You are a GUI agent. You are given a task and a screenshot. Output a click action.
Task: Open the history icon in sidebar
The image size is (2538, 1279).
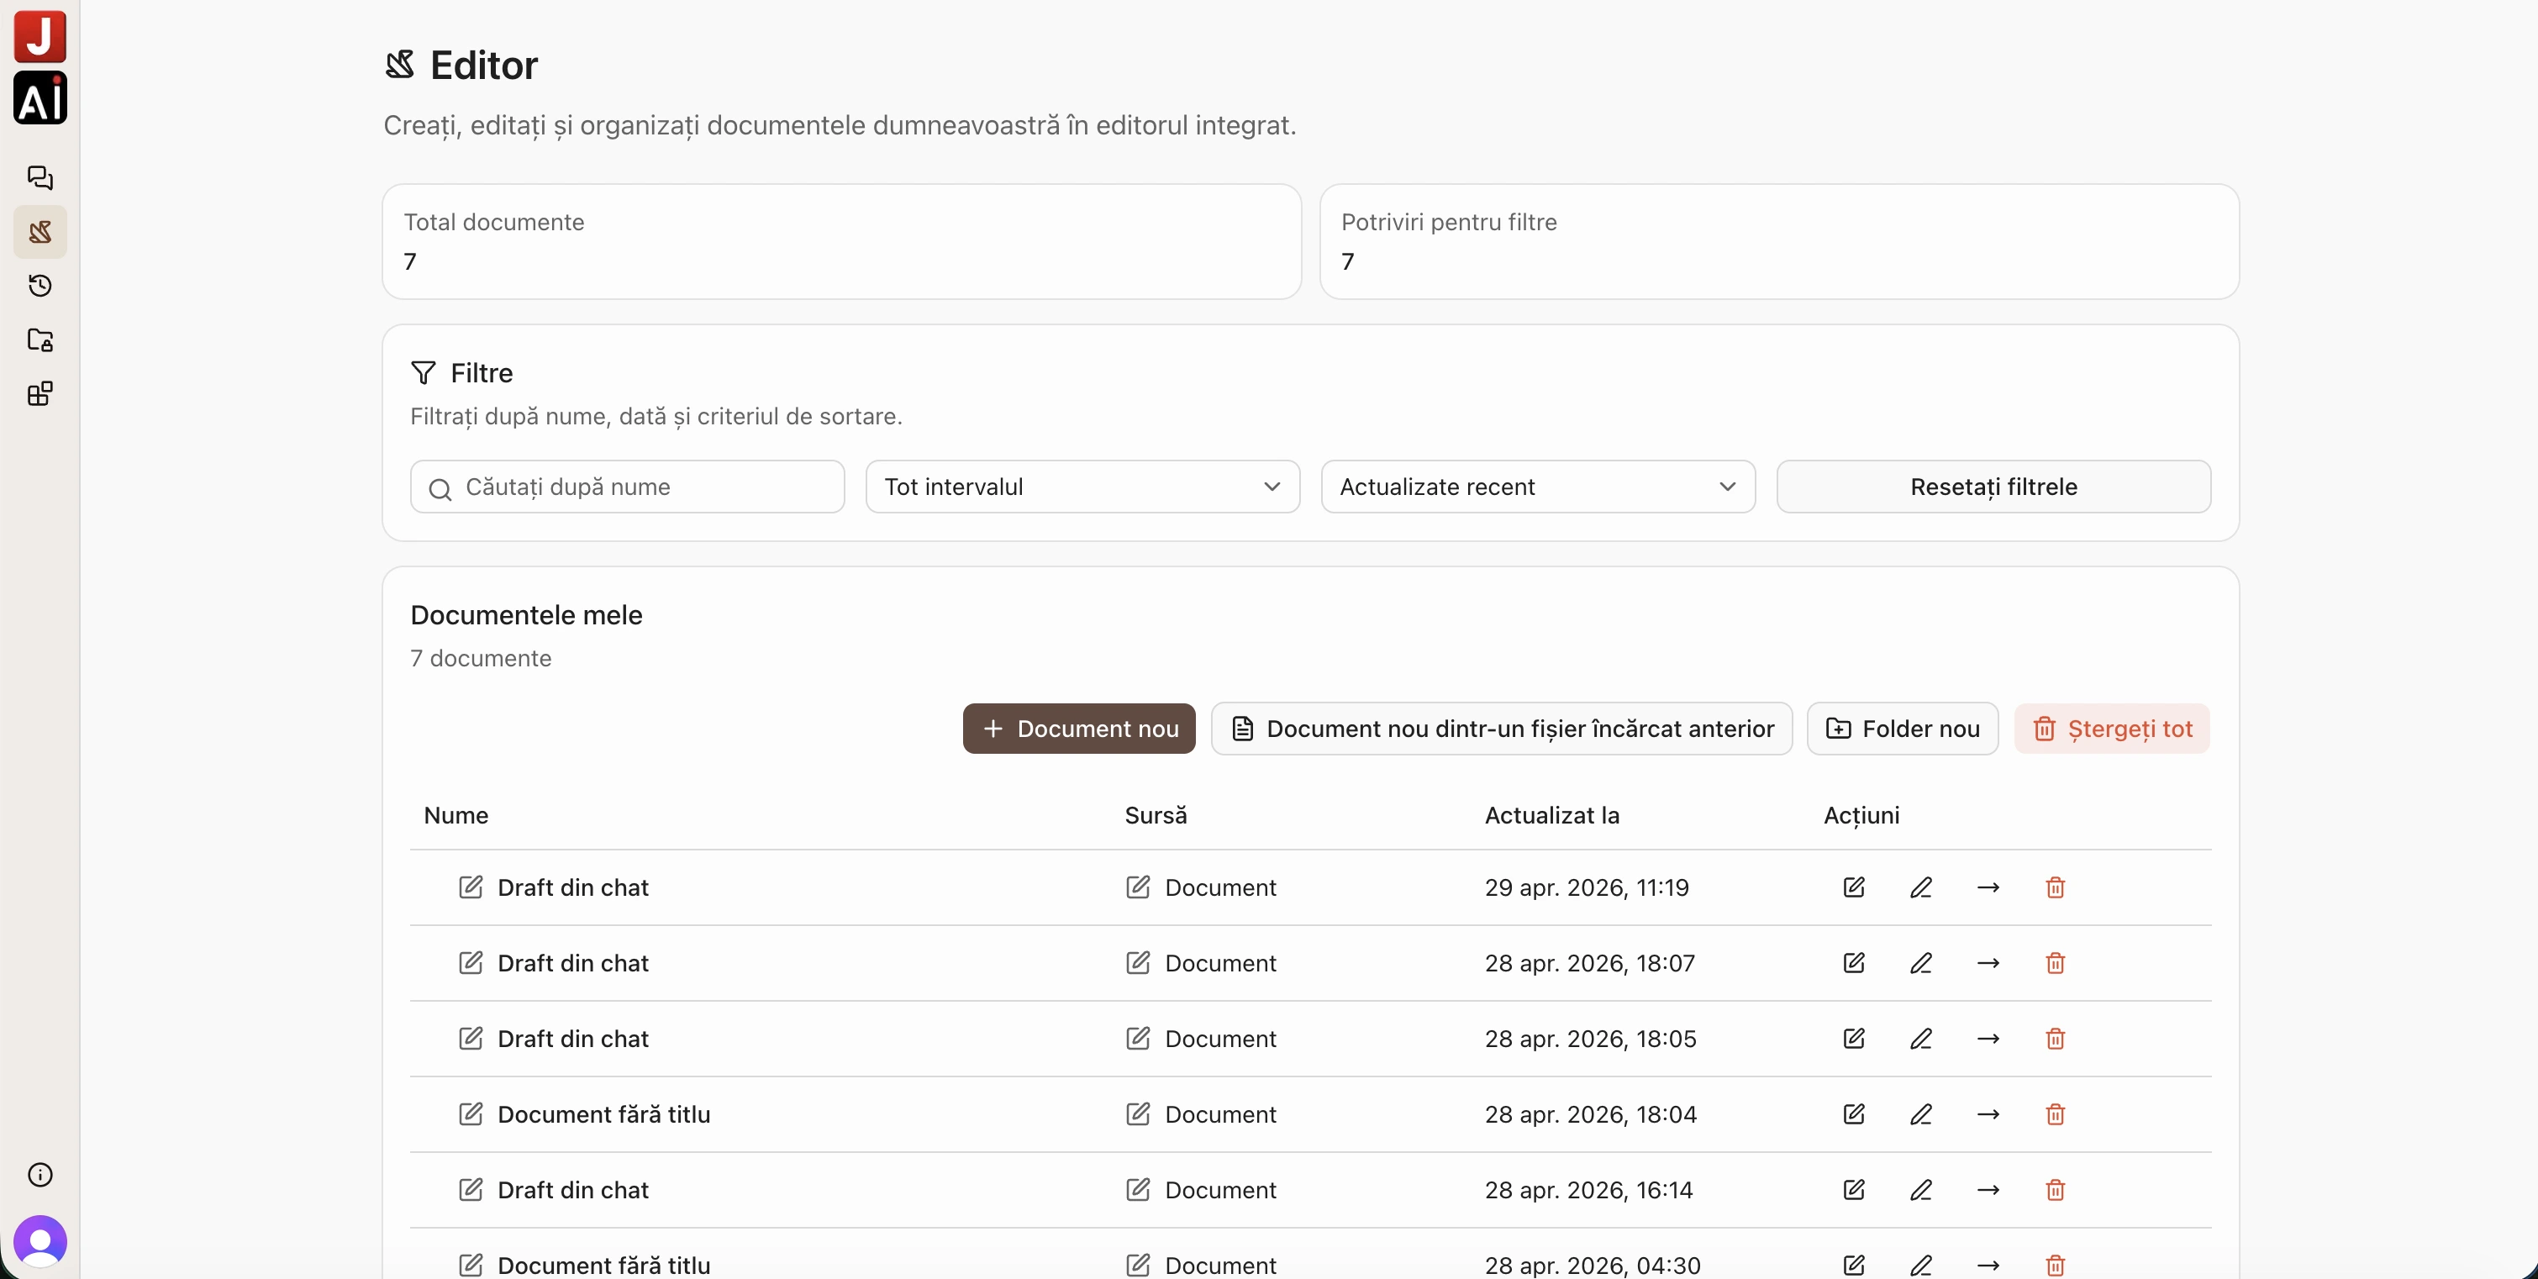tap(40, 286)
